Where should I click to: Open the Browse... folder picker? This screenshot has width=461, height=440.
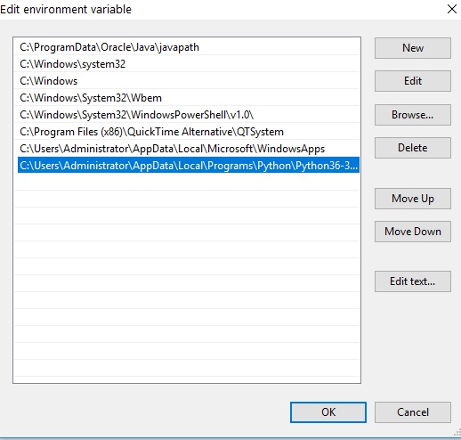(x=413, y=115)
